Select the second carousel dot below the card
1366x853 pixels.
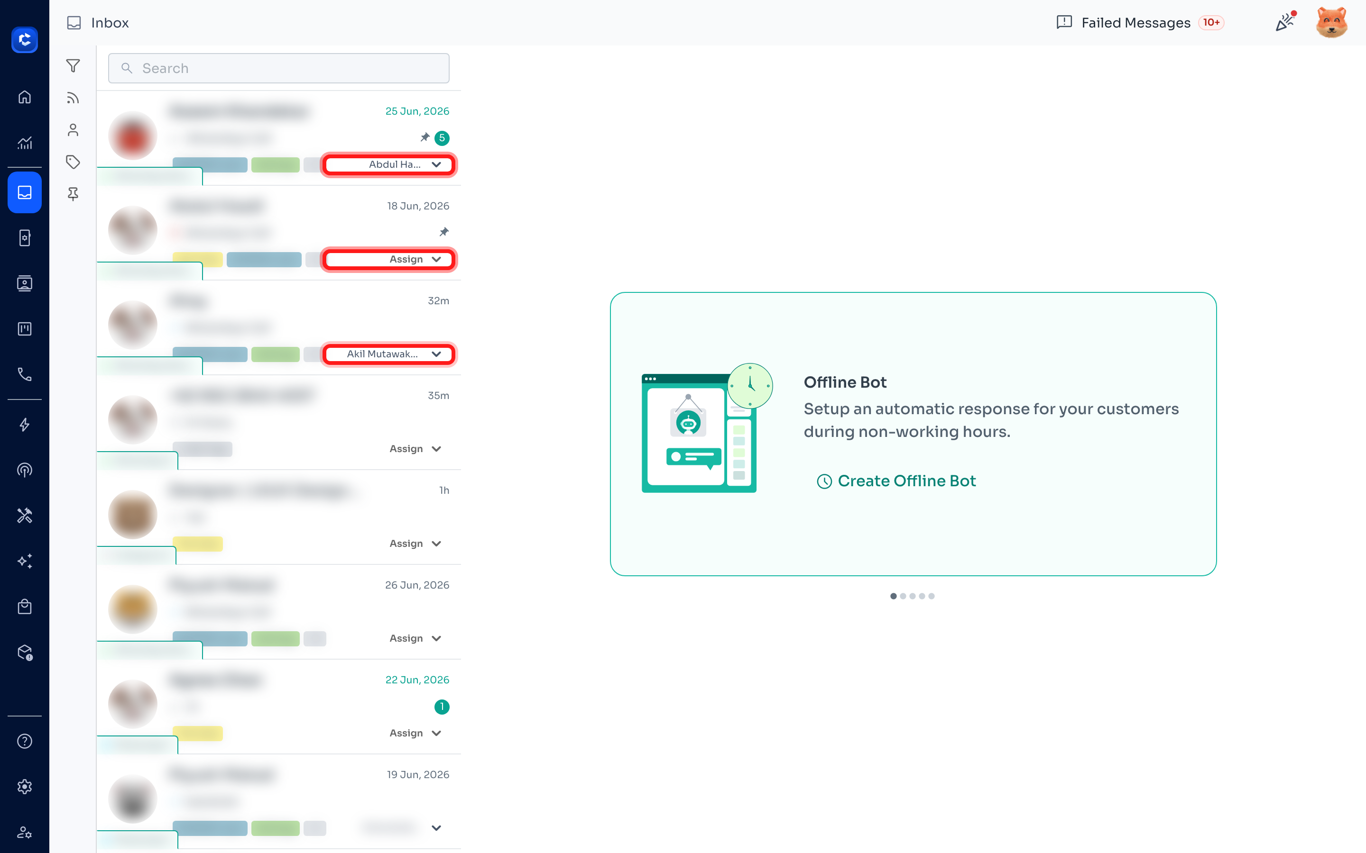point(903,596)
